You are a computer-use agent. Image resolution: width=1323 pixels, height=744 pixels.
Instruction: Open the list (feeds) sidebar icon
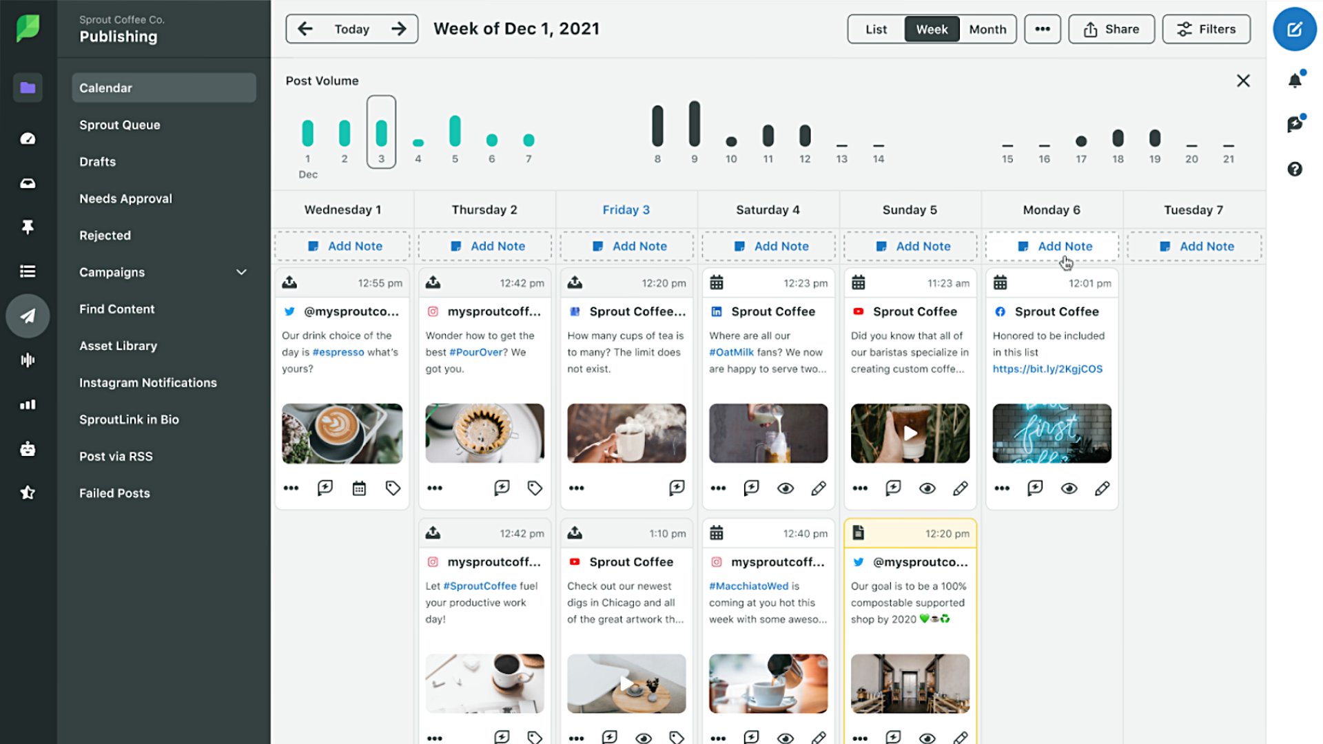28,271
